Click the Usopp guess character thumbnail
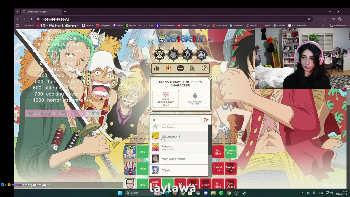The width and height of the screenshot is (350, 197). point(130,152)
